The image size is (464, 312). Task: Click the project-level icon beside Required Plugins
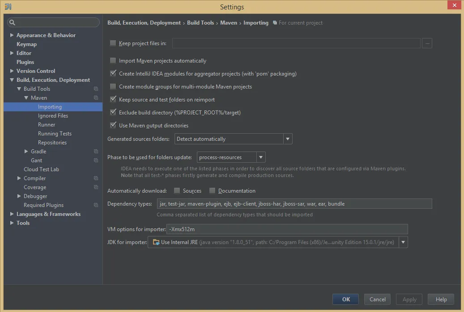point(96,205)
